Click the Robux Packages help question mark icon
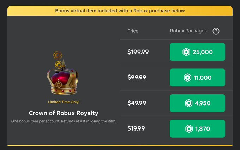240x150 pixels. [216, 31]
